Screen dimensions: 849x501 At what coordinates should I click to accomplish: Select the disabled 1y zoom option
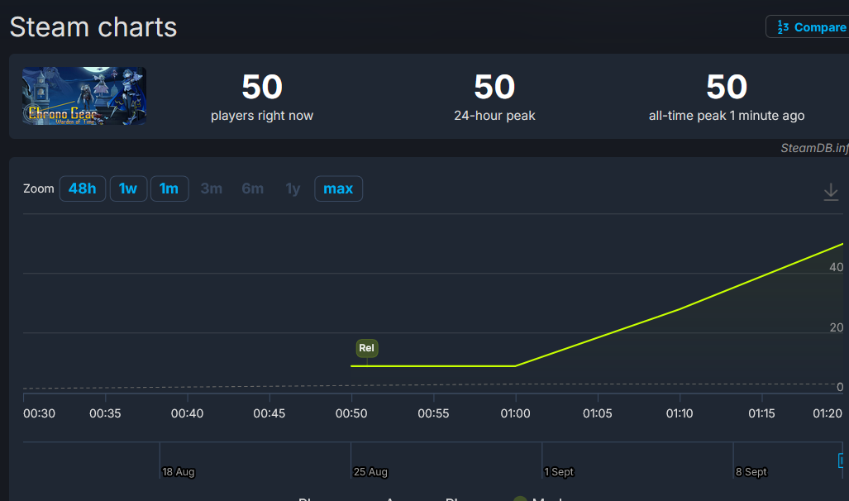tap(293, 188)
